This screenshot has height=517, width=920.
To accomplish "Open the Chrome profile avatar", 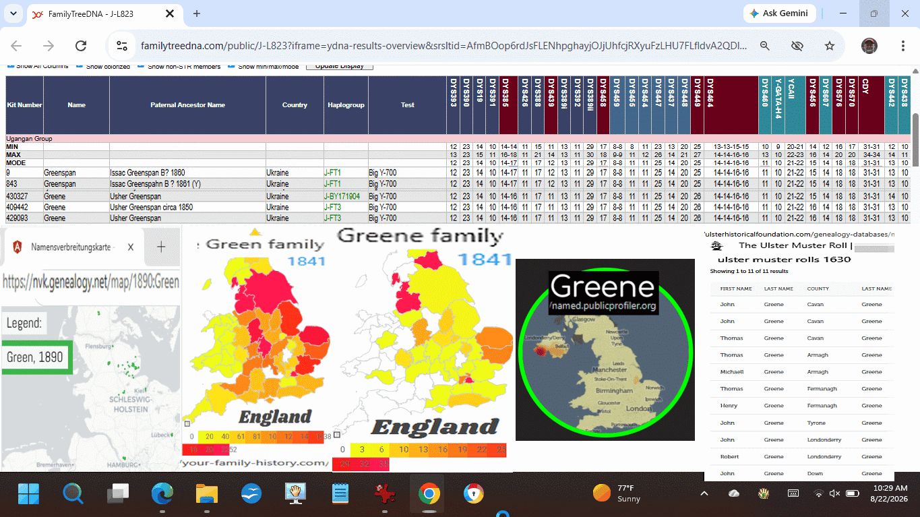I will click(x=869, y=46).
